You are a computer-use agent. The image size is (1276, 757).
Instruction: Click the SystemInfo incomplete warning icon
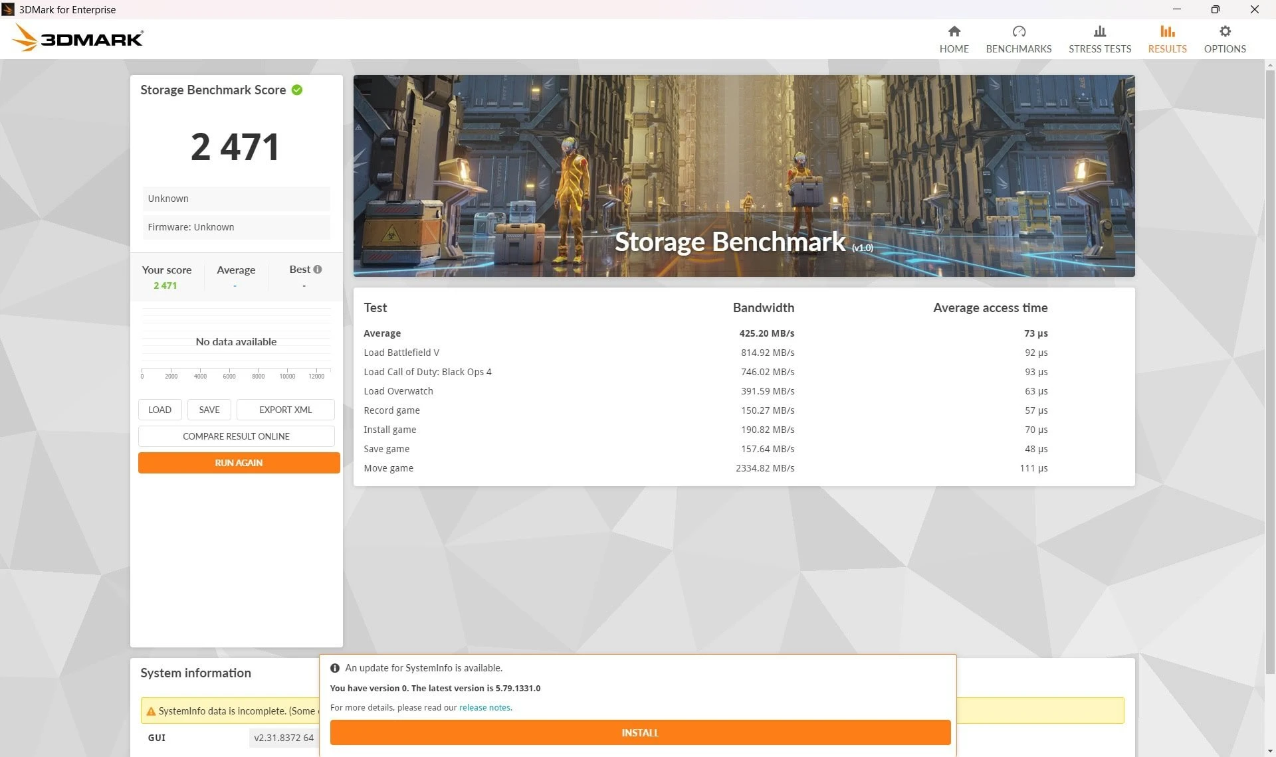(151, 711)
